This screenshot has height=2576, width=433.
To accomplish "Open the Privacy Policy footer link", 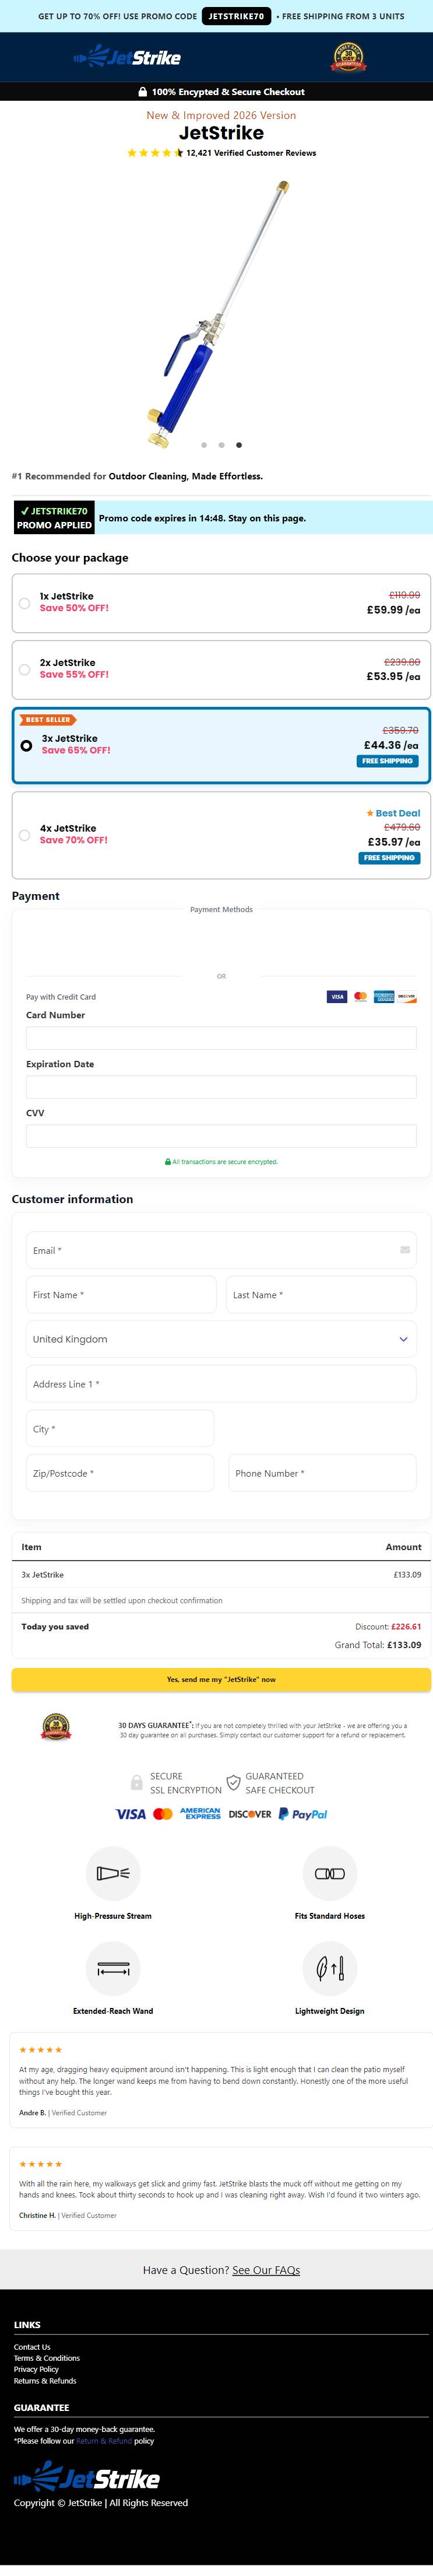I will [x=36, y=2369].
